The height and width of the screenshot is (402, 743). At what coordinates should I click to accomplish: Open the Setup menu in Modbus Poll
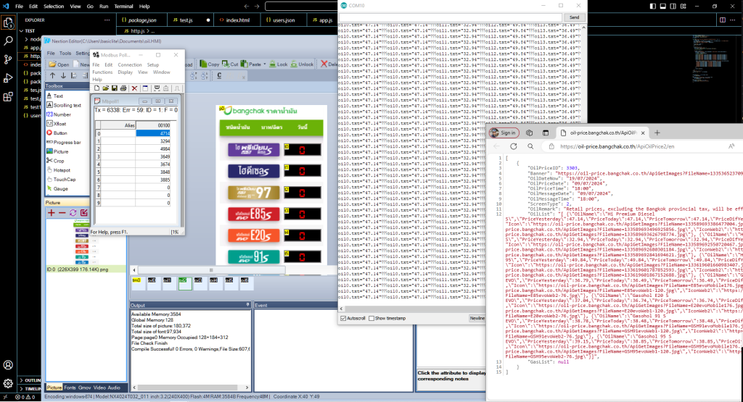click(x=152, y=64)
